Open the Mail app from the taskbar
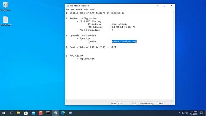 point(33,113)
